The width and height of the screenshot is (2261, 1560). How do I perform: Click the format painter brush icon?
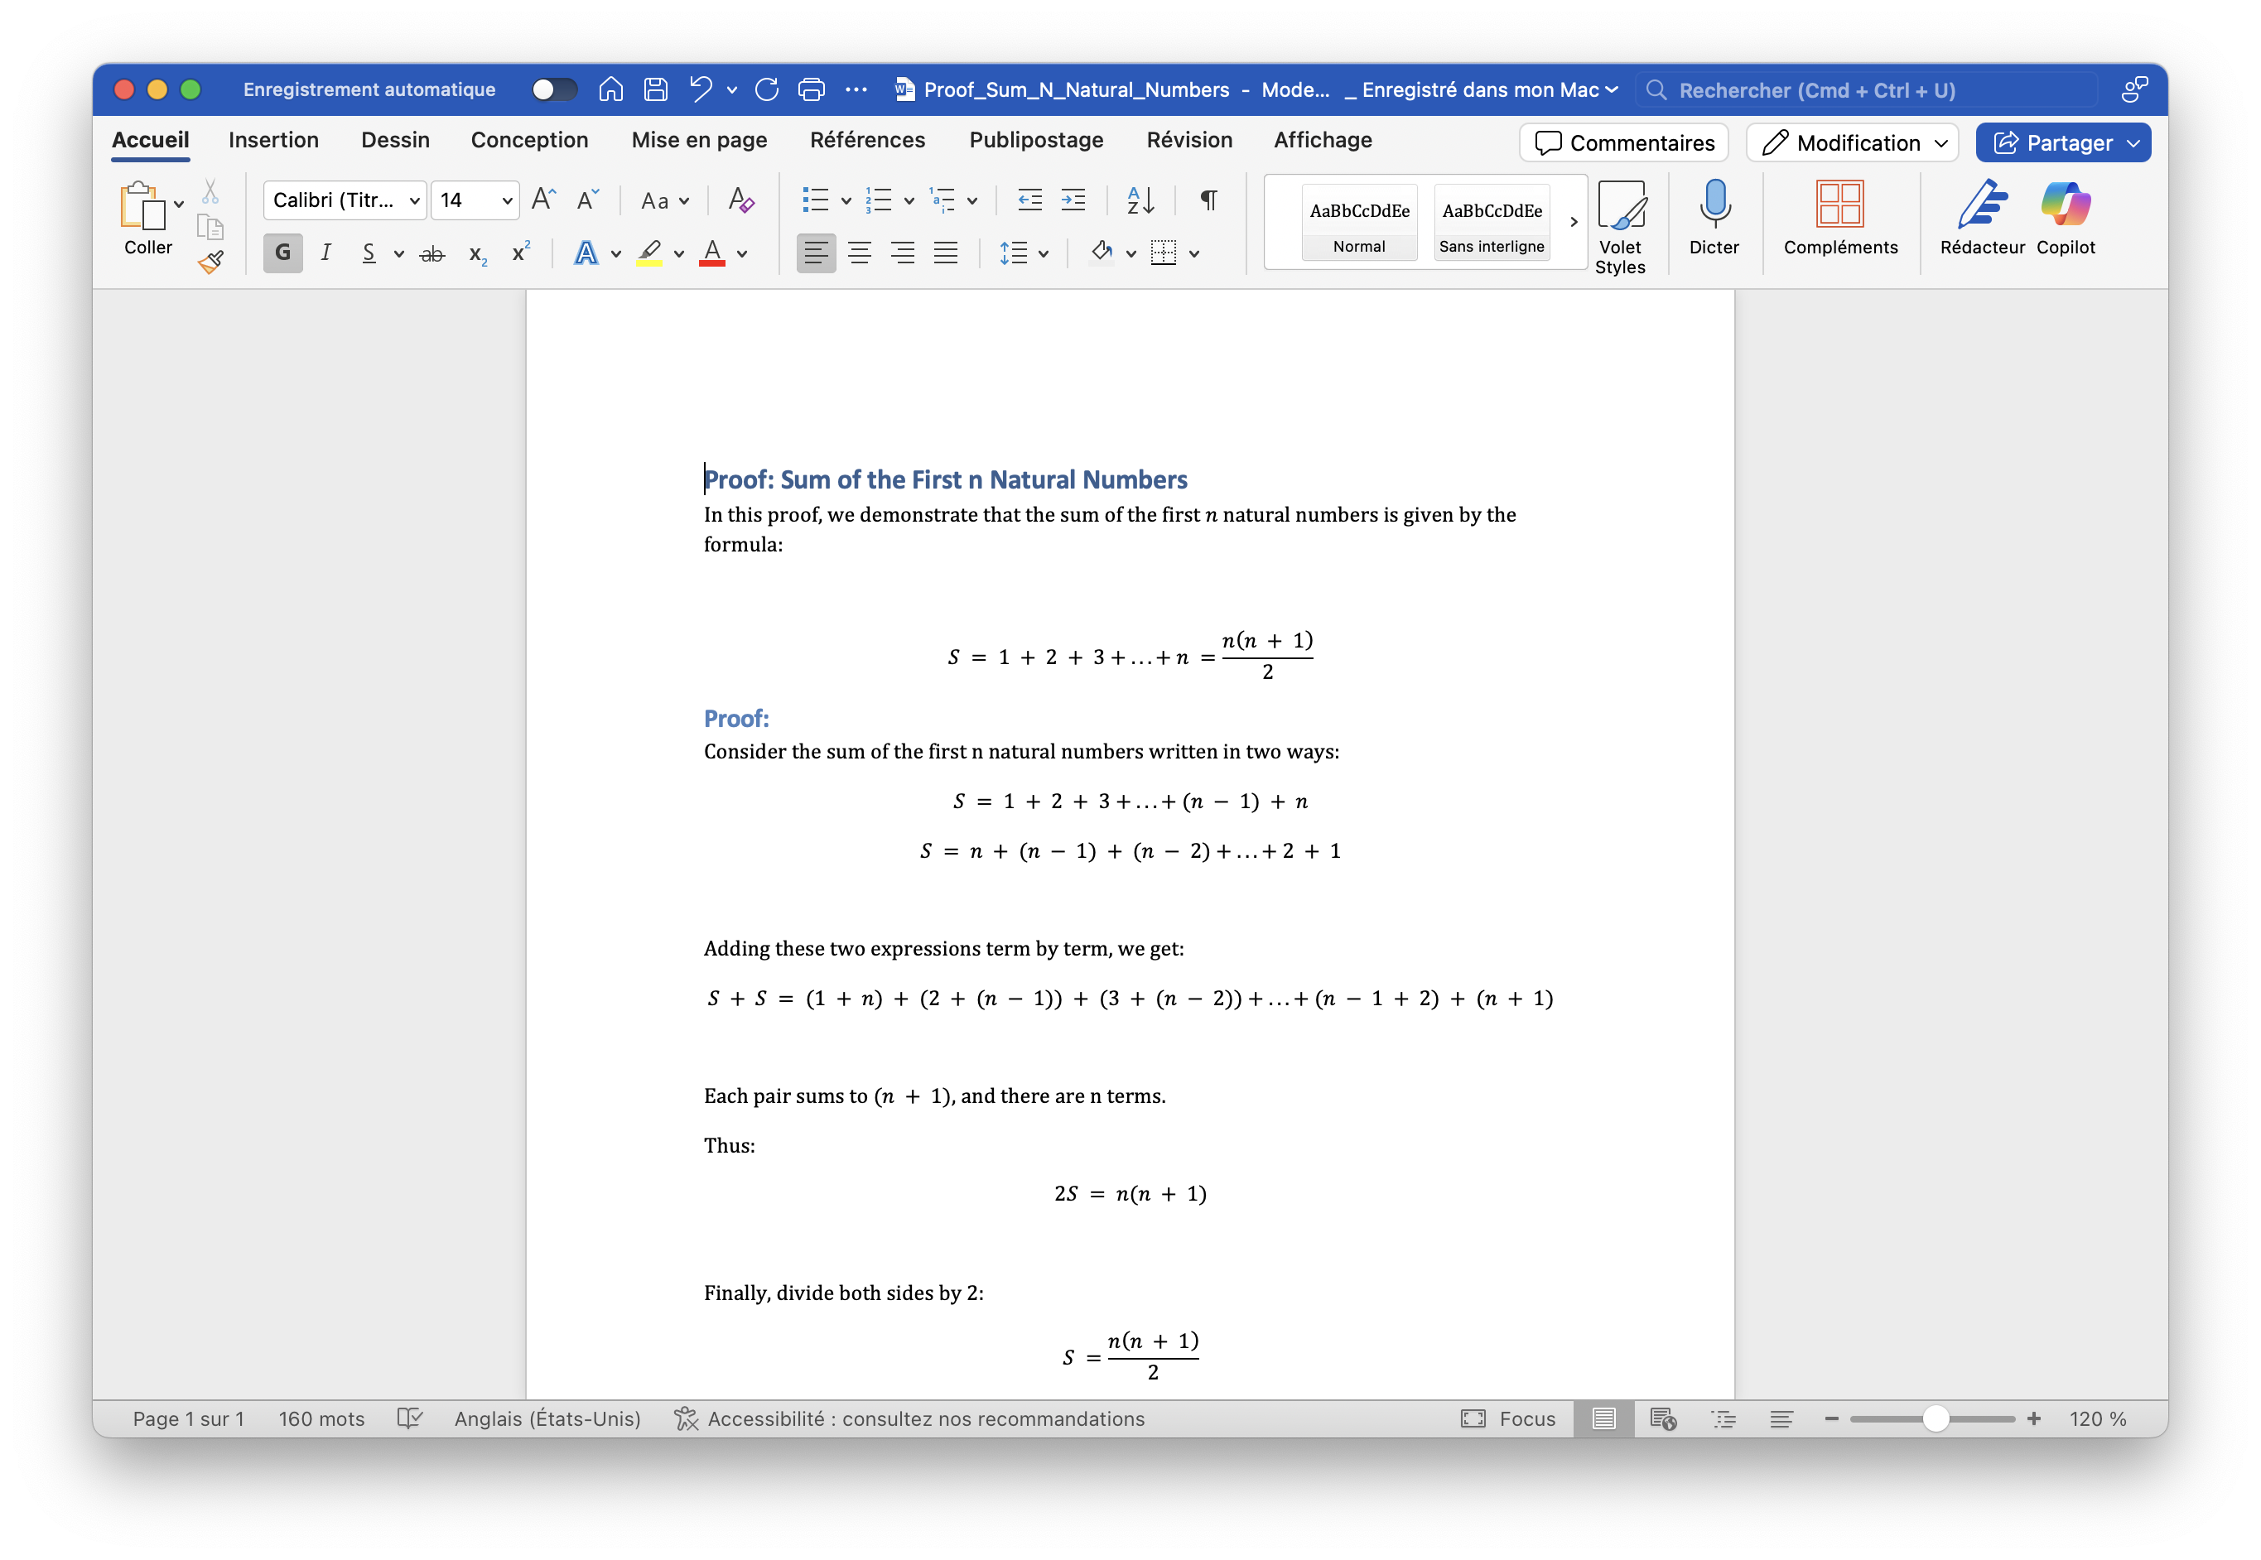(x=210, y=262)
